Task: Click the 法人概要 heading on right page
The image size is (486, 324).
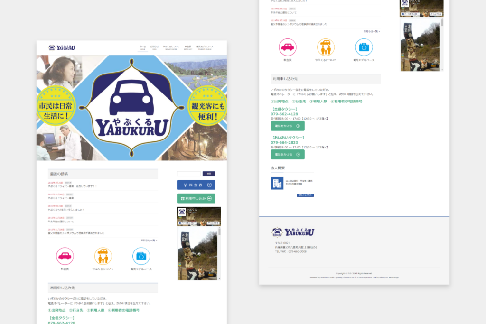Action: tap(278, 168)
